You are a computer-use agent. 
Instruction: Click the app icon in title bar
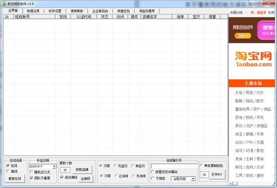click(x=4, y=3)
